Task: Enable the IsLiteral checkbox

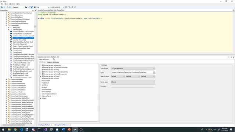Action: (40, 87)
